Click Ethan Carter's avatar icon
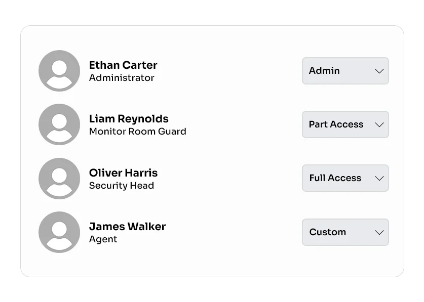Image resolution: width=424 pixels, height=302 pixels. click(59, 71)
